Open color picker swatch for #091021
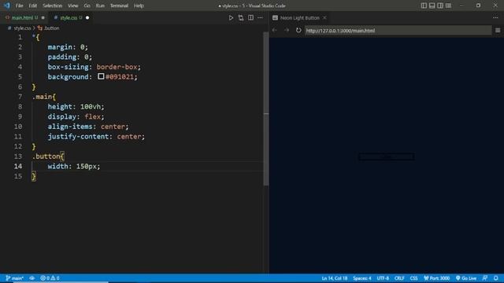This screenshot has height=283, width=504. point(101,76)
